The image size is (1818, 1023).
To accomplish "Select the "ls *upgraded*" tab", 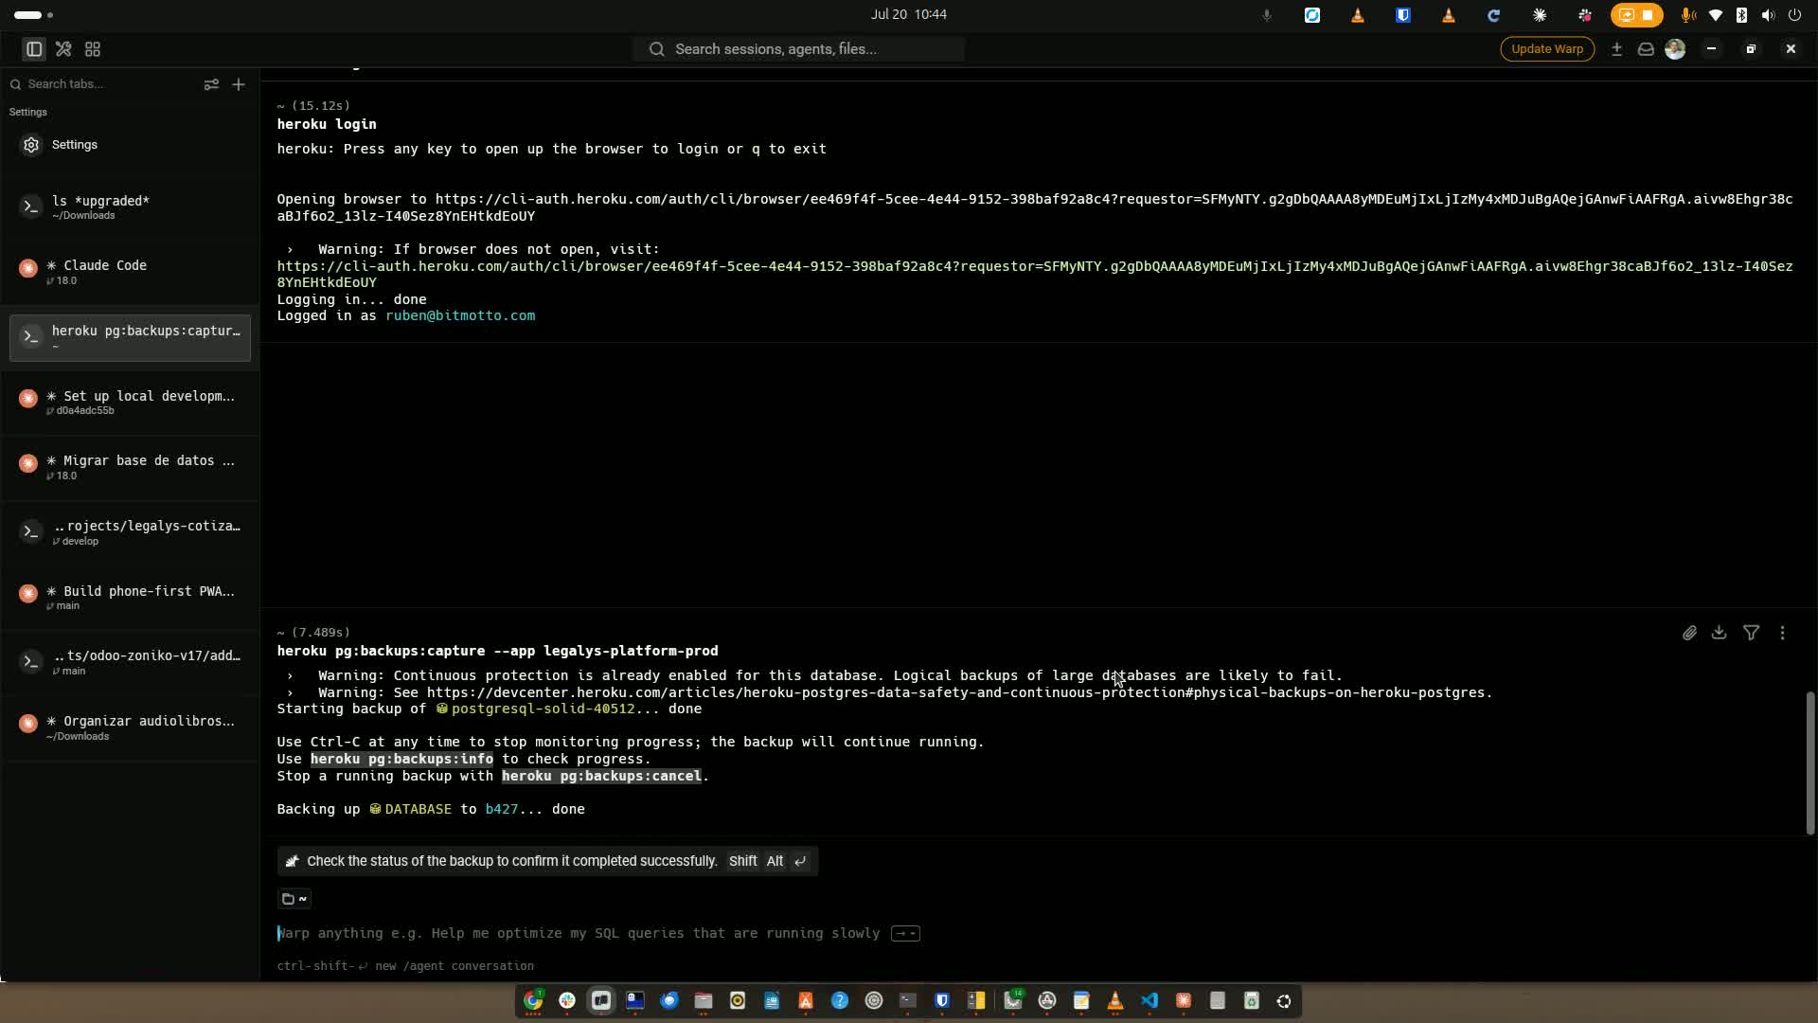I will [x=130, y=206].
